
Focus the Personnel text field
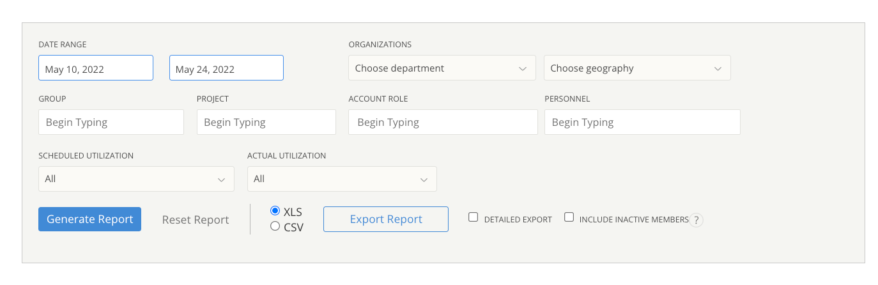[642, 122]
